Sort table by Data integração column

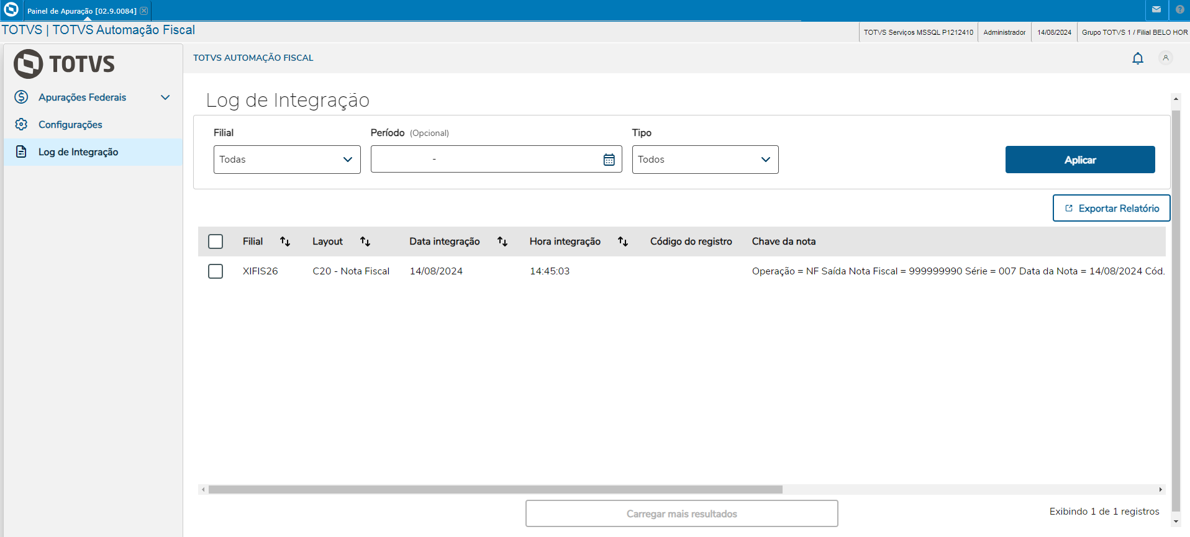pyautogui.click(x=502, y=241)
